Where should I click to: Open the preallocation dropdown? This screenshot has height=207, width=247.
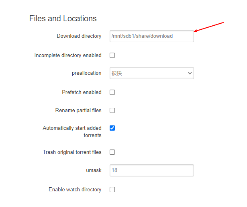point(152,73)
